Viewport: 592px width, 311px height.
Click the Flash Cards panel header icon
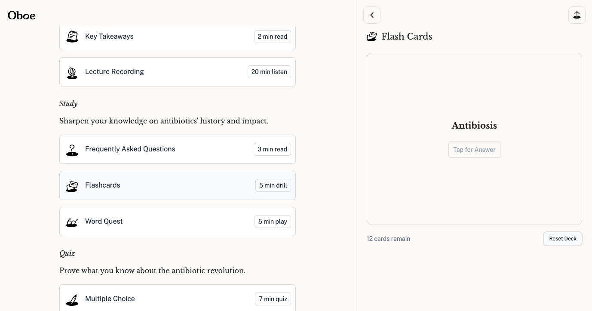tap(372, 37)
